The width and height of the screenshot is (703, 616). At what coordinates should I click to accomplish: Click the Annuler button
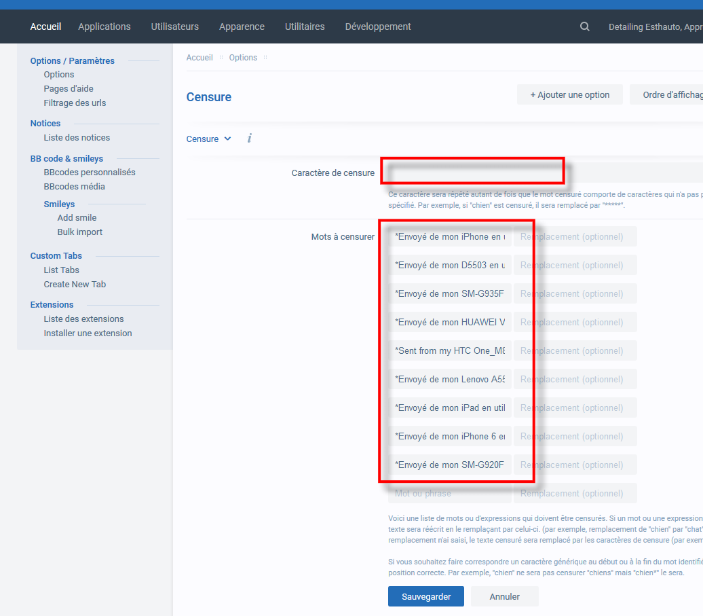(504, 596)
